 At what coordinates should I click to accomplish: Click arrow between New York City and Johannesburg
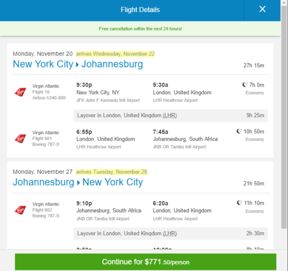tap(77, 64)
